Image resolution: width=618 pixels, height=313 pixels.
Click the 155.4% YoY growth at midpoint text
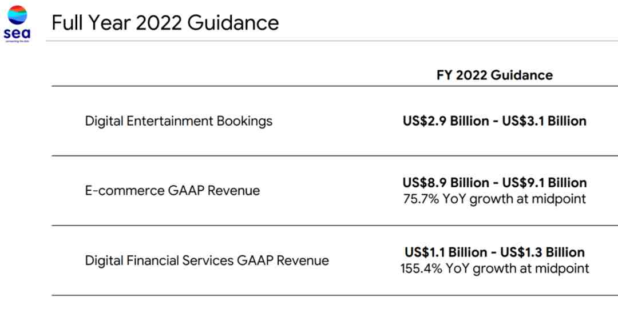(x=494, y=268)
